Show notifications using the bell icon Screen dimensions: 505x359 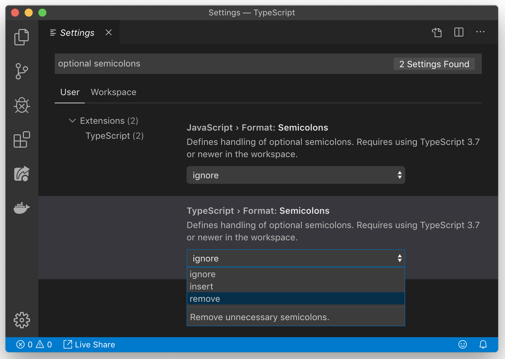pyautogui.click(x=483, y=345)
